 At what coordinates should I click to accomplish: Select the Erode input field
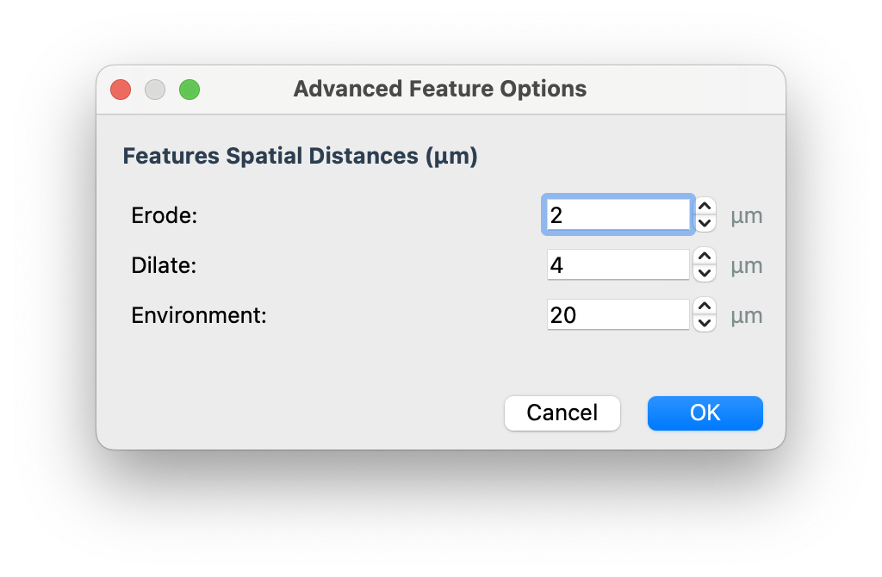point(618,214)
